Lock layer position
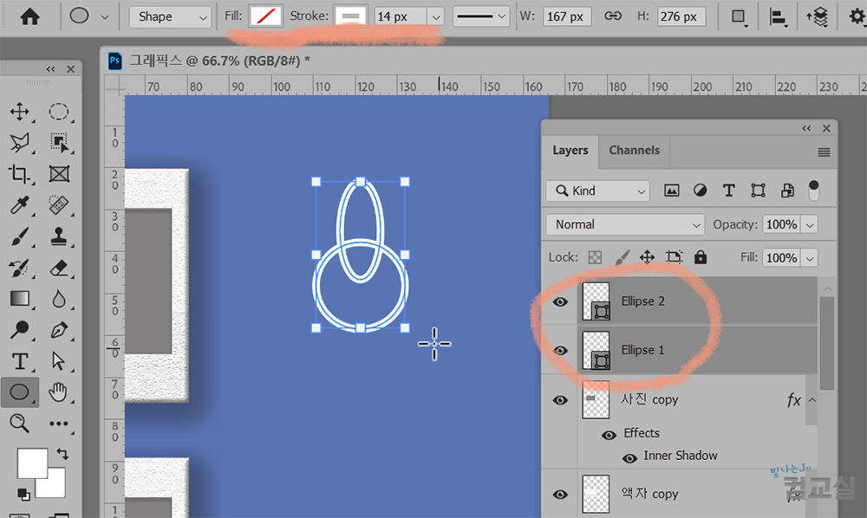This screenshot has height=518, width=867. point(647,256)
